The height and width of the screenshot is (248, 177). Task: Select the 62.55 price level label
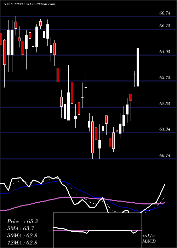(165, 104)
